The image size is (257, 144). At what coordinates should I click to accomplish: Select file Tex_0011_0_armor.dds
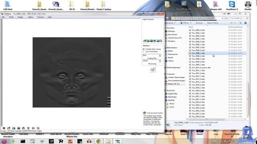(201, 68)
